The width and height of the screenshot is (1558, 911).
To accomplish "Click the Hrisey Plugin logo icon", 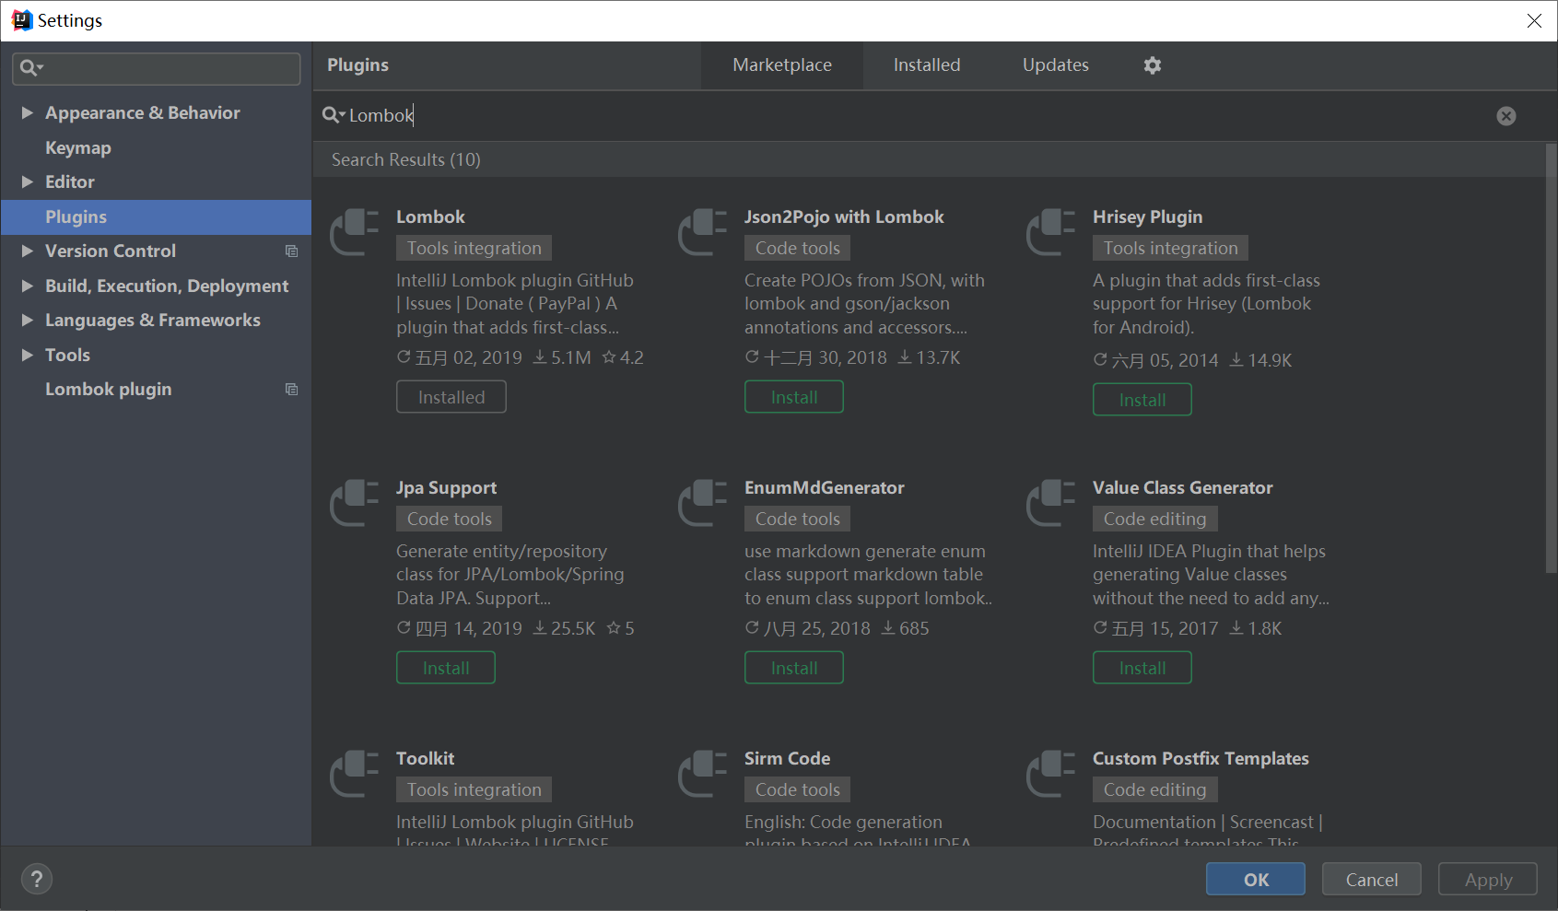I will pos(1051,232).
